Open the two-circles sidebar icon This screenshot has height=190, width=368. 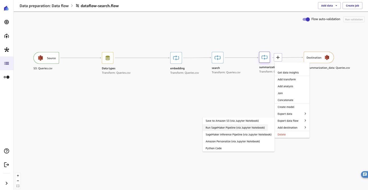click(7, 77)
